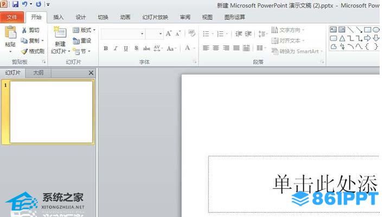384x217 pixels.
Task: Click the 重设 reset slide button
Action: click(x=82, y=41)
